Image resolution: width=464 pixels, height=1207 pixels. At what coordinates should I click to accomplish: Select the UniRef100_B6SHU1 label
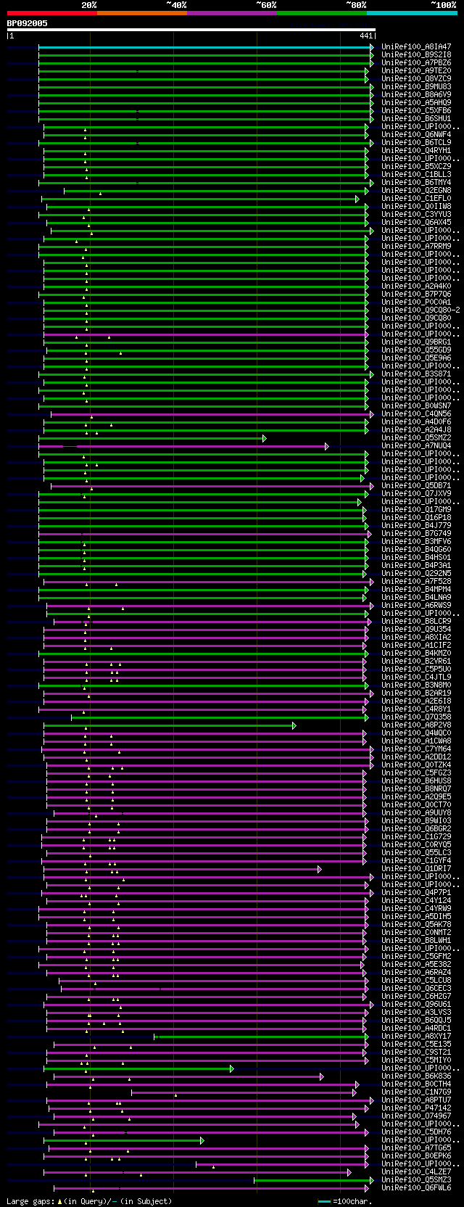pos(416,119)
